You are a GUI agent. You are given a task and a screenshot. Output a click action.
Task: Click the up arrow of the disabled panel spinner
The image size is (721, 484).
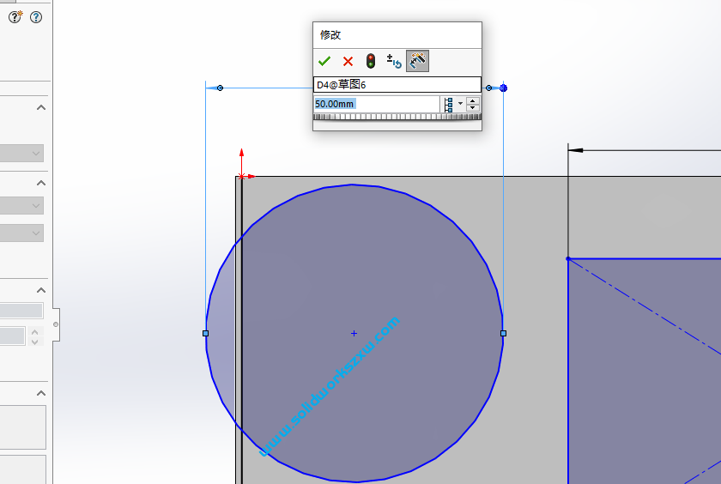click(35, 331)
